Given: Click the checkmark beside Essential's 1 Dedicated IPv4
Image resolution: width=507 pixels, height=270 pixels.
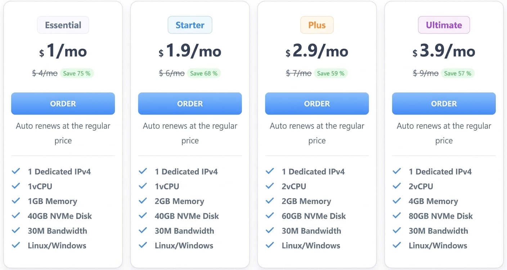Looking at the screenshot, I should [16, 172].
